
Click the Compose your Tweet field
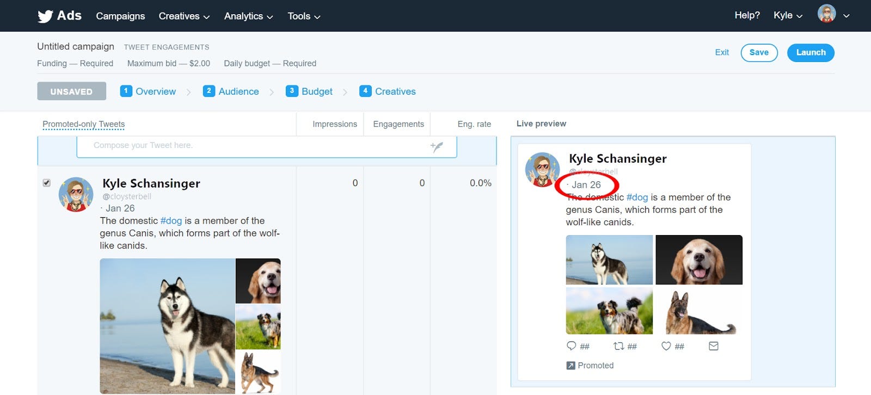[x=267, y=146]
